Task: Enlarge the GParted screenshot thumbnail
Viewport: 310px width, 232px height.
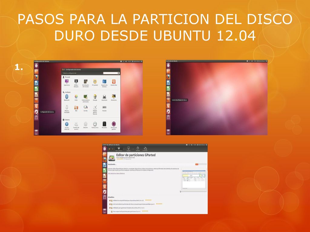Action: 194,179
